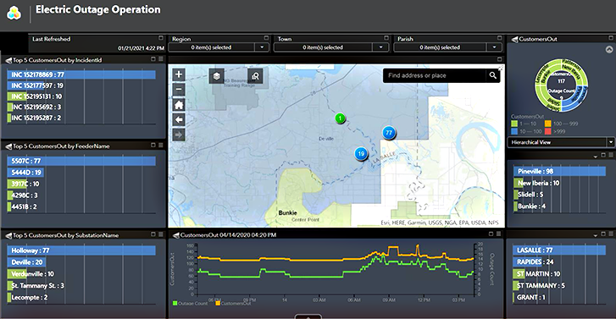Click header icon of CustomersOut donut panel

click(x=514, y=39)
